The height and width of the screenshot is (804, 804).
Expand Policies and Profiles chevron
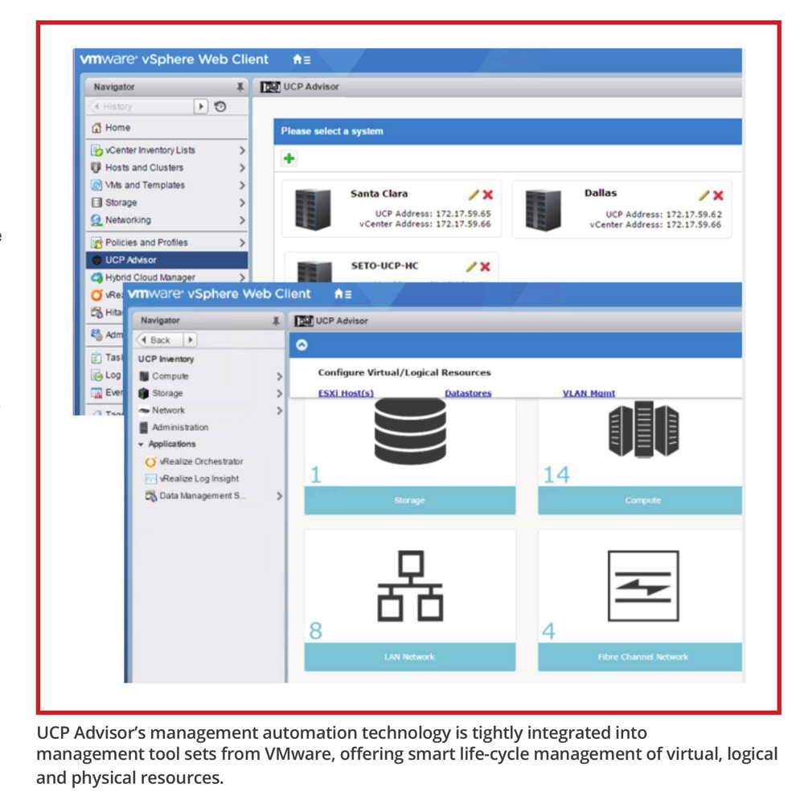point(242,243)
